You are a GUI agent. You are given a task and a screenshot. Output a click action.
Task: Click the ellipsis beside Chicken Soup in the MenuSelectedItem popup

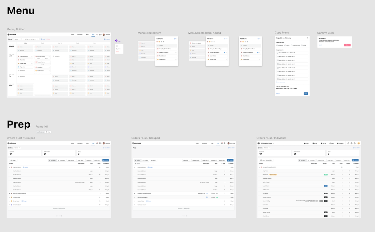[x=176, y=59]
